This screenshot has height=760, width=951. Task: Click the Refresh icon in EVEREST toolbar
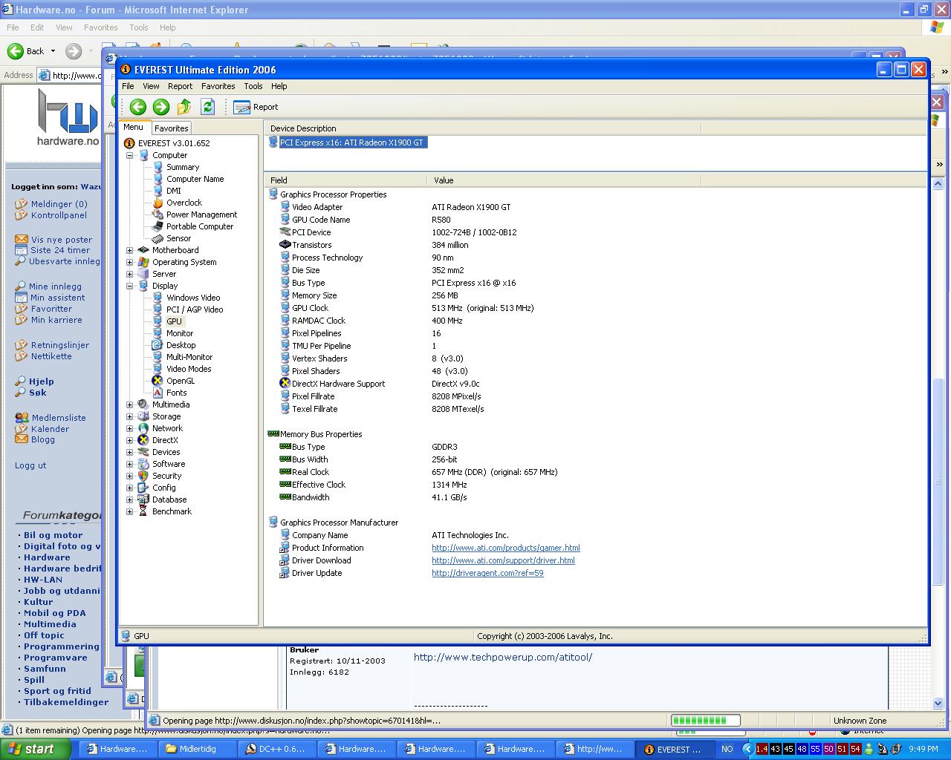[208, 107]
